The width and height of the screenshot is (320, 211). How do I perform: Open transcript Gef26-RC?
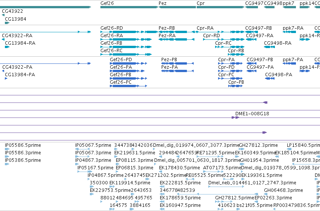click(x=111, y=51)
